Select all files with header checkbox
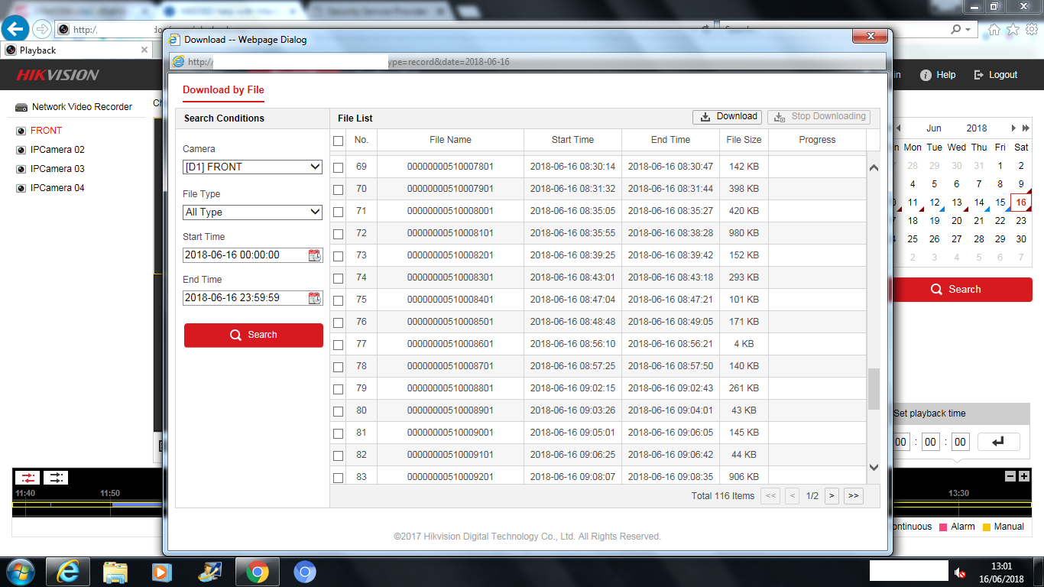Screen dimensions: 1044x587 [338, 141]
